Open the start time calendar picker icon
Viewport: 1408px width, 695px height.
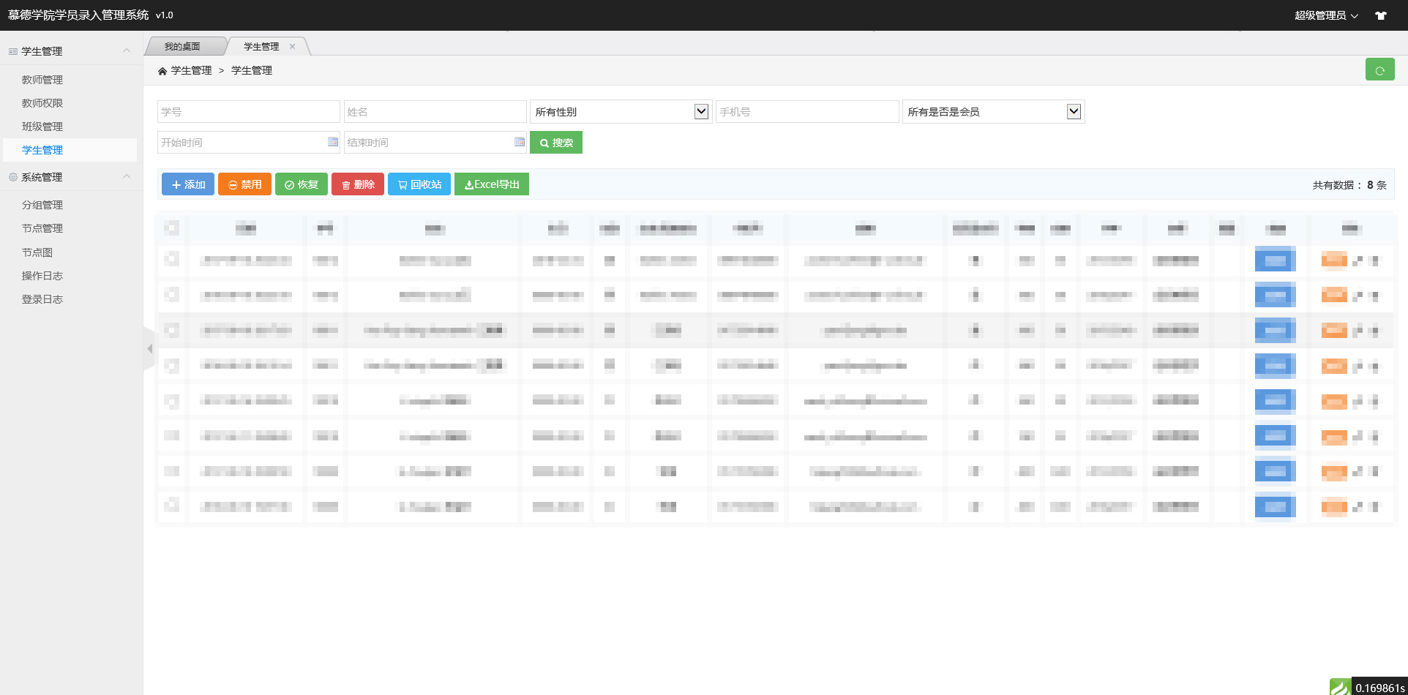pos(333,142)
